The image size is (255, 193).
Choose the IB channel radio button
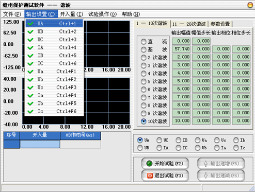[x=178, y=140]
